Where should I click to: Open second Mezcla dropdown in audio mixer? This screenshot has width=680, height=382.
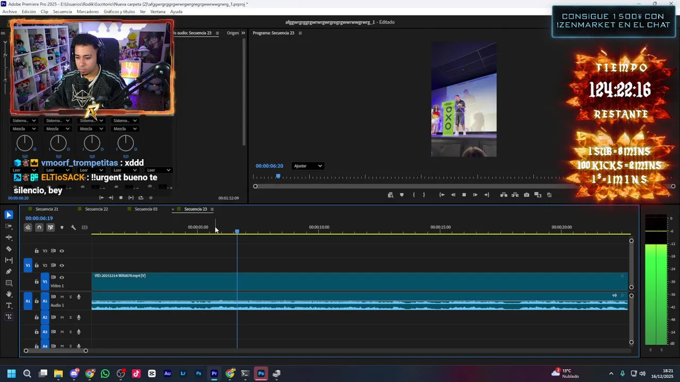pos(57,129)
